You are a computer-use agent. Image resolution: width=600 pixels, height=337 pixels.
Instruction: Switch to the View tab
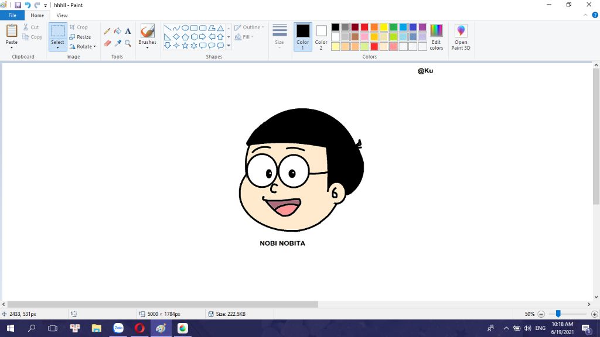pos(62,15)
